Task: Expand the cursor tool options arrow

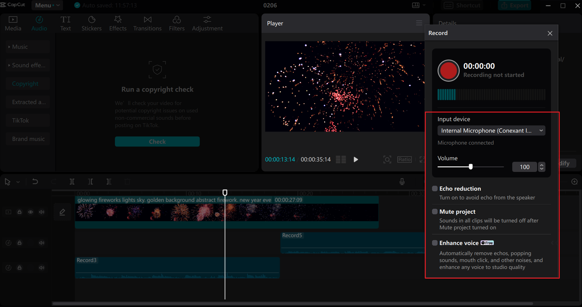Action: (x=18, y=182)
